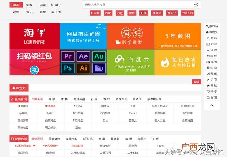Open sidebar 留言 comment item
227x157 pixels.
[212, 97]
